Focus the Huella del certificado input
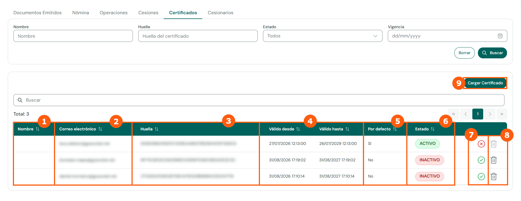 (198, 36)
